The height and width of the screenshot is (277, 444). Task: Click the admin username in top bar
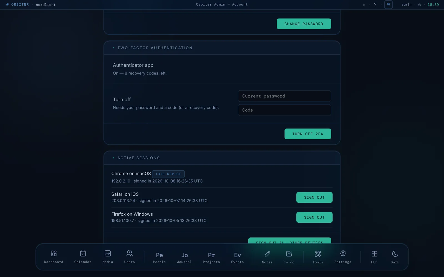click(407, 4)
